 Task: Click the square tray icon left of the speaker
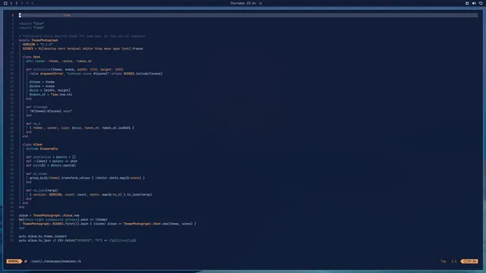[x=467, y=3]
